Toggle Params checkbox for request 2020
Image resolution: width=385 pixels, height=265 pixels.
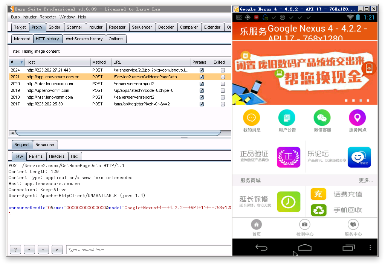coord(202,84)
